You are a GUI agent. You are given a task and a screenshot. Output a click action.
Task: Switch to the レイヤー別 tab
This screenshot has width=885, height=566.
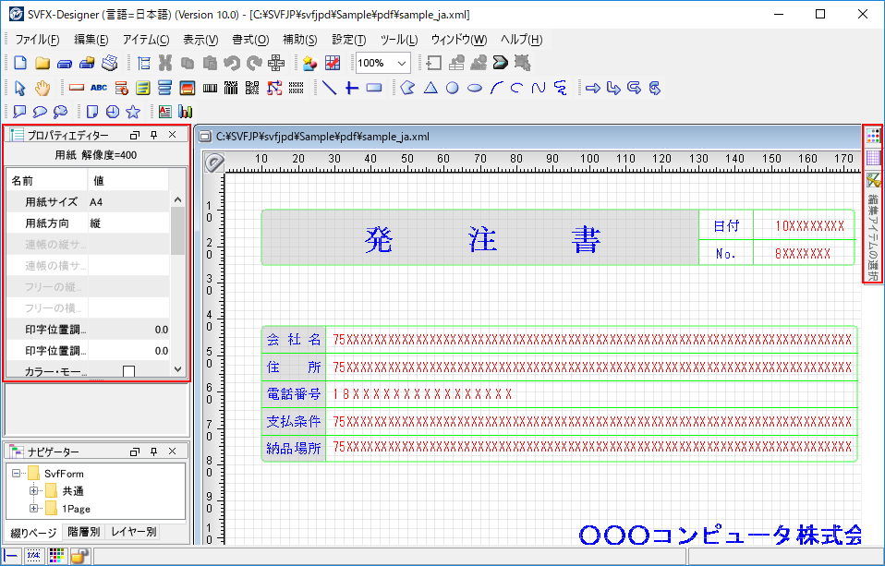click(x=134, y=532)
